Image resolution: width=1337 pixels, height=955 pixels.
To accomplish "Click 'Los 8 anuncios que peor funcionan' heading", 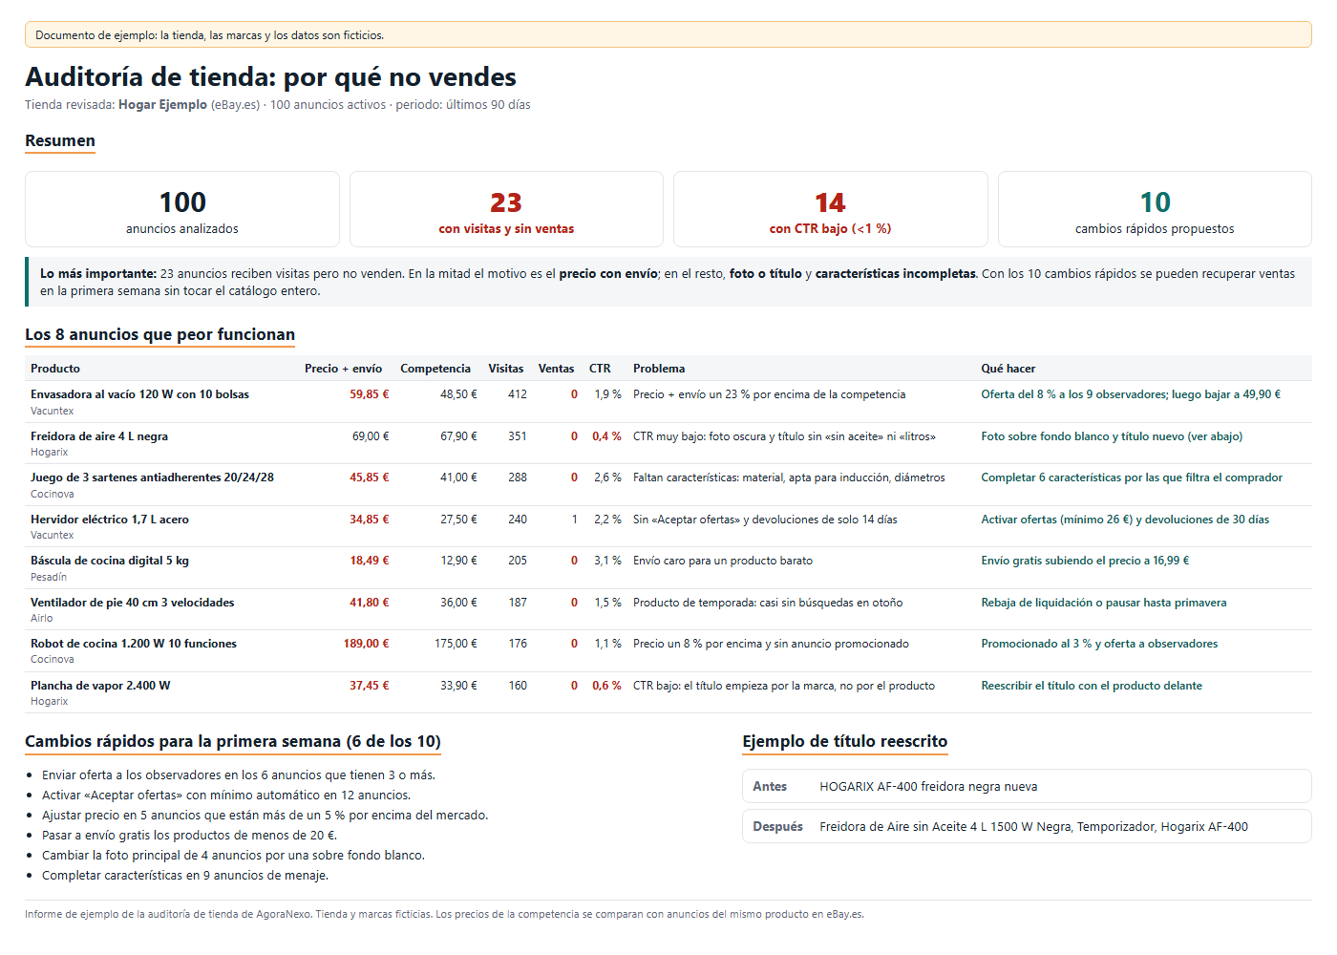I will click(x=159, y=334).
